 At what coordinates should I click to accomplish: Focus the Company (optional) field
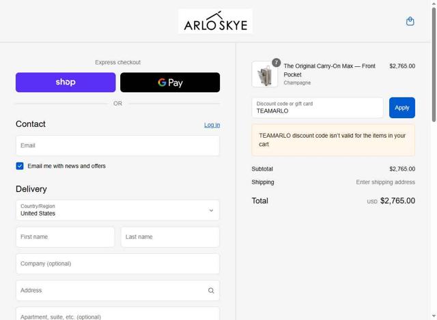(x=117, y=263)
